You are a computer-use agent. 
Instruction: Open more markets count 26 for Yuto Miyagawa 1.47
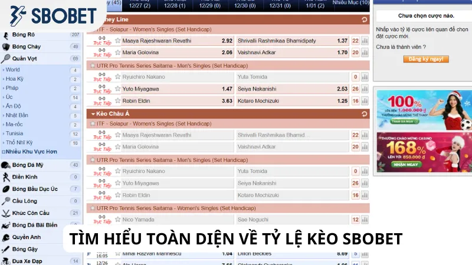(x=356, y=89)
